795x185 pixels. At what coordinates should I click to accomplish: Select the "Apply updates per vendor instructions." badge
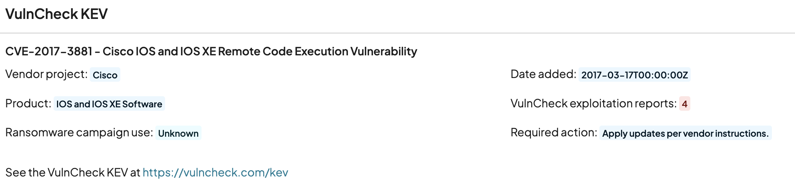[685, 133]
